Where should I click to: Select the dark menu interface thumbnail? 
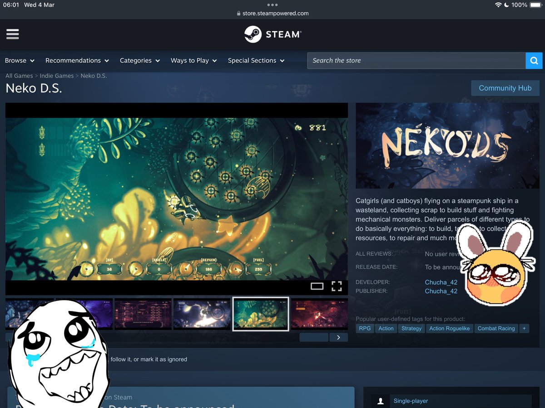(x=143, y=314)
